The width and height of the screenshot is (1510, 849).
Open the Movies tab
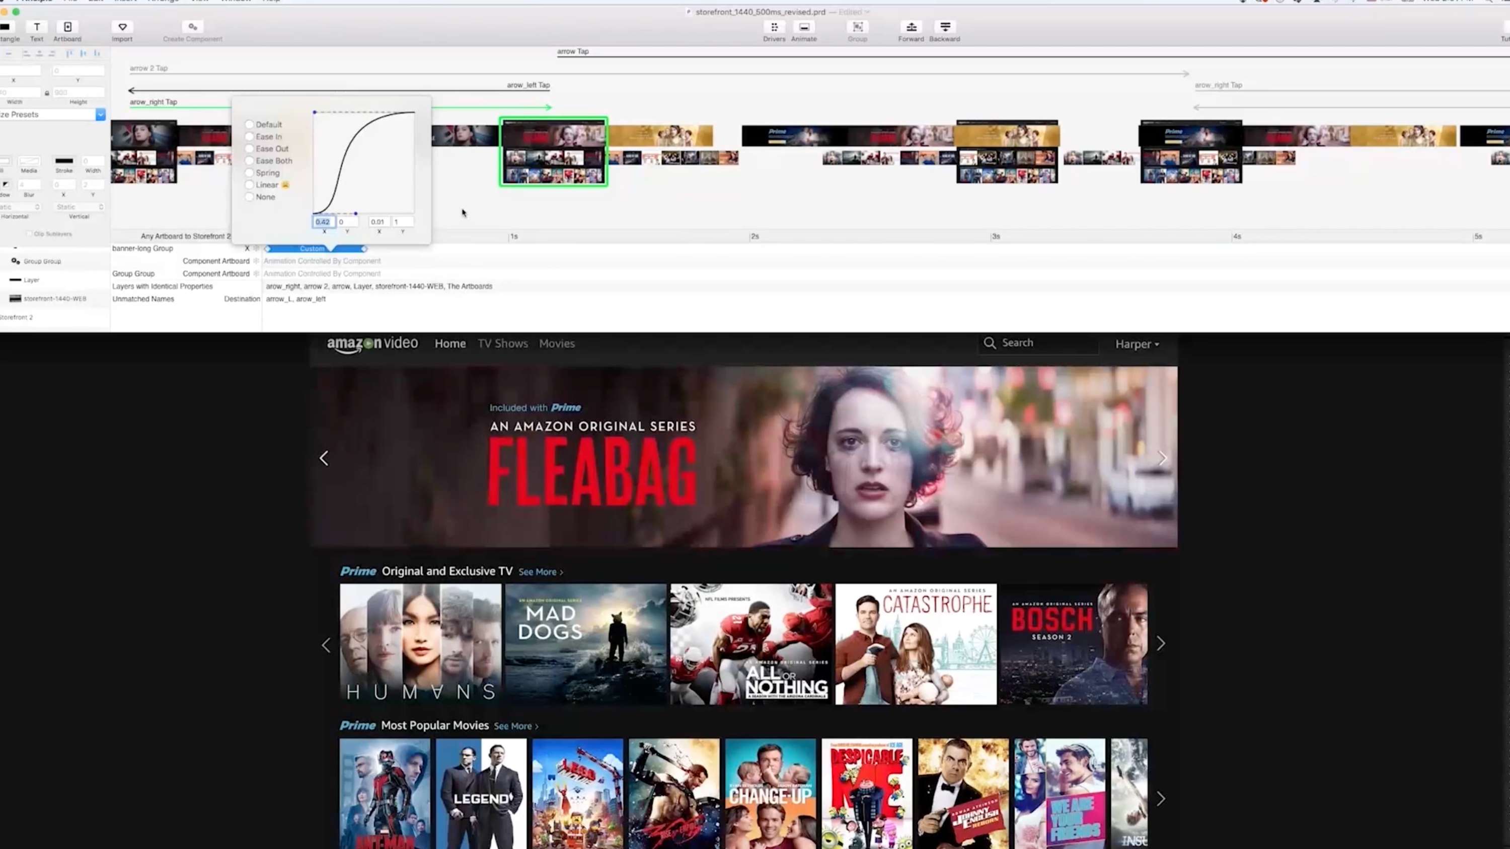(x=556, y=344)
